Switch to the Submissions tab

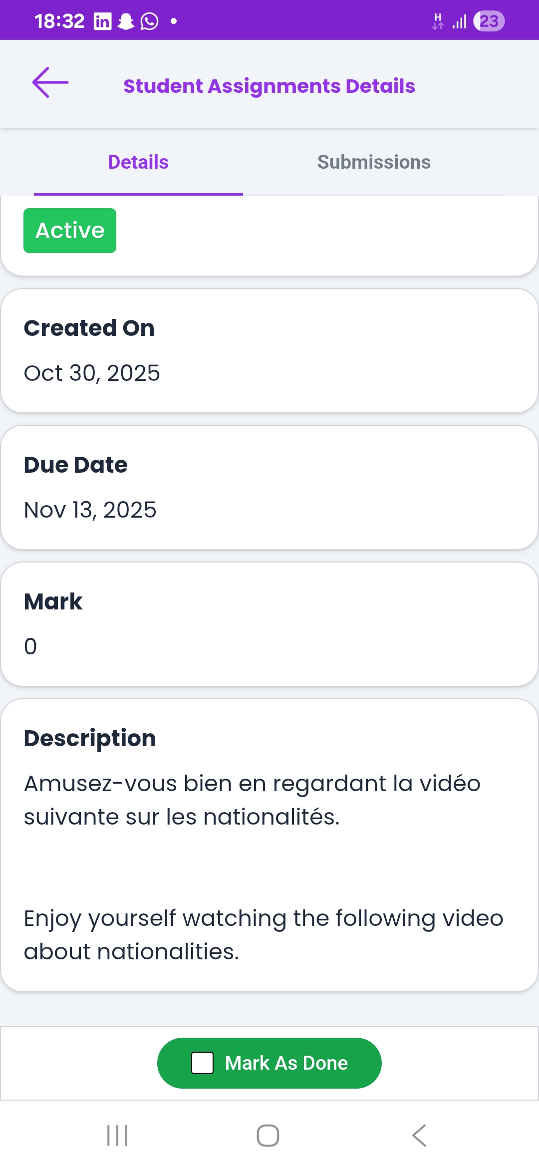coord(374,162)
